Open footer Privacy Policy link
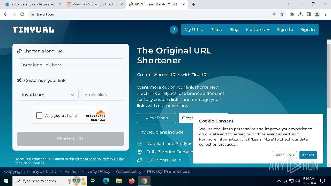 (96, 171)
